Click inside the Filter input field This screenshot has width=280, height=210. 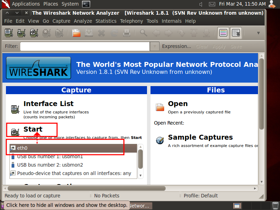(x=84, y=46)
